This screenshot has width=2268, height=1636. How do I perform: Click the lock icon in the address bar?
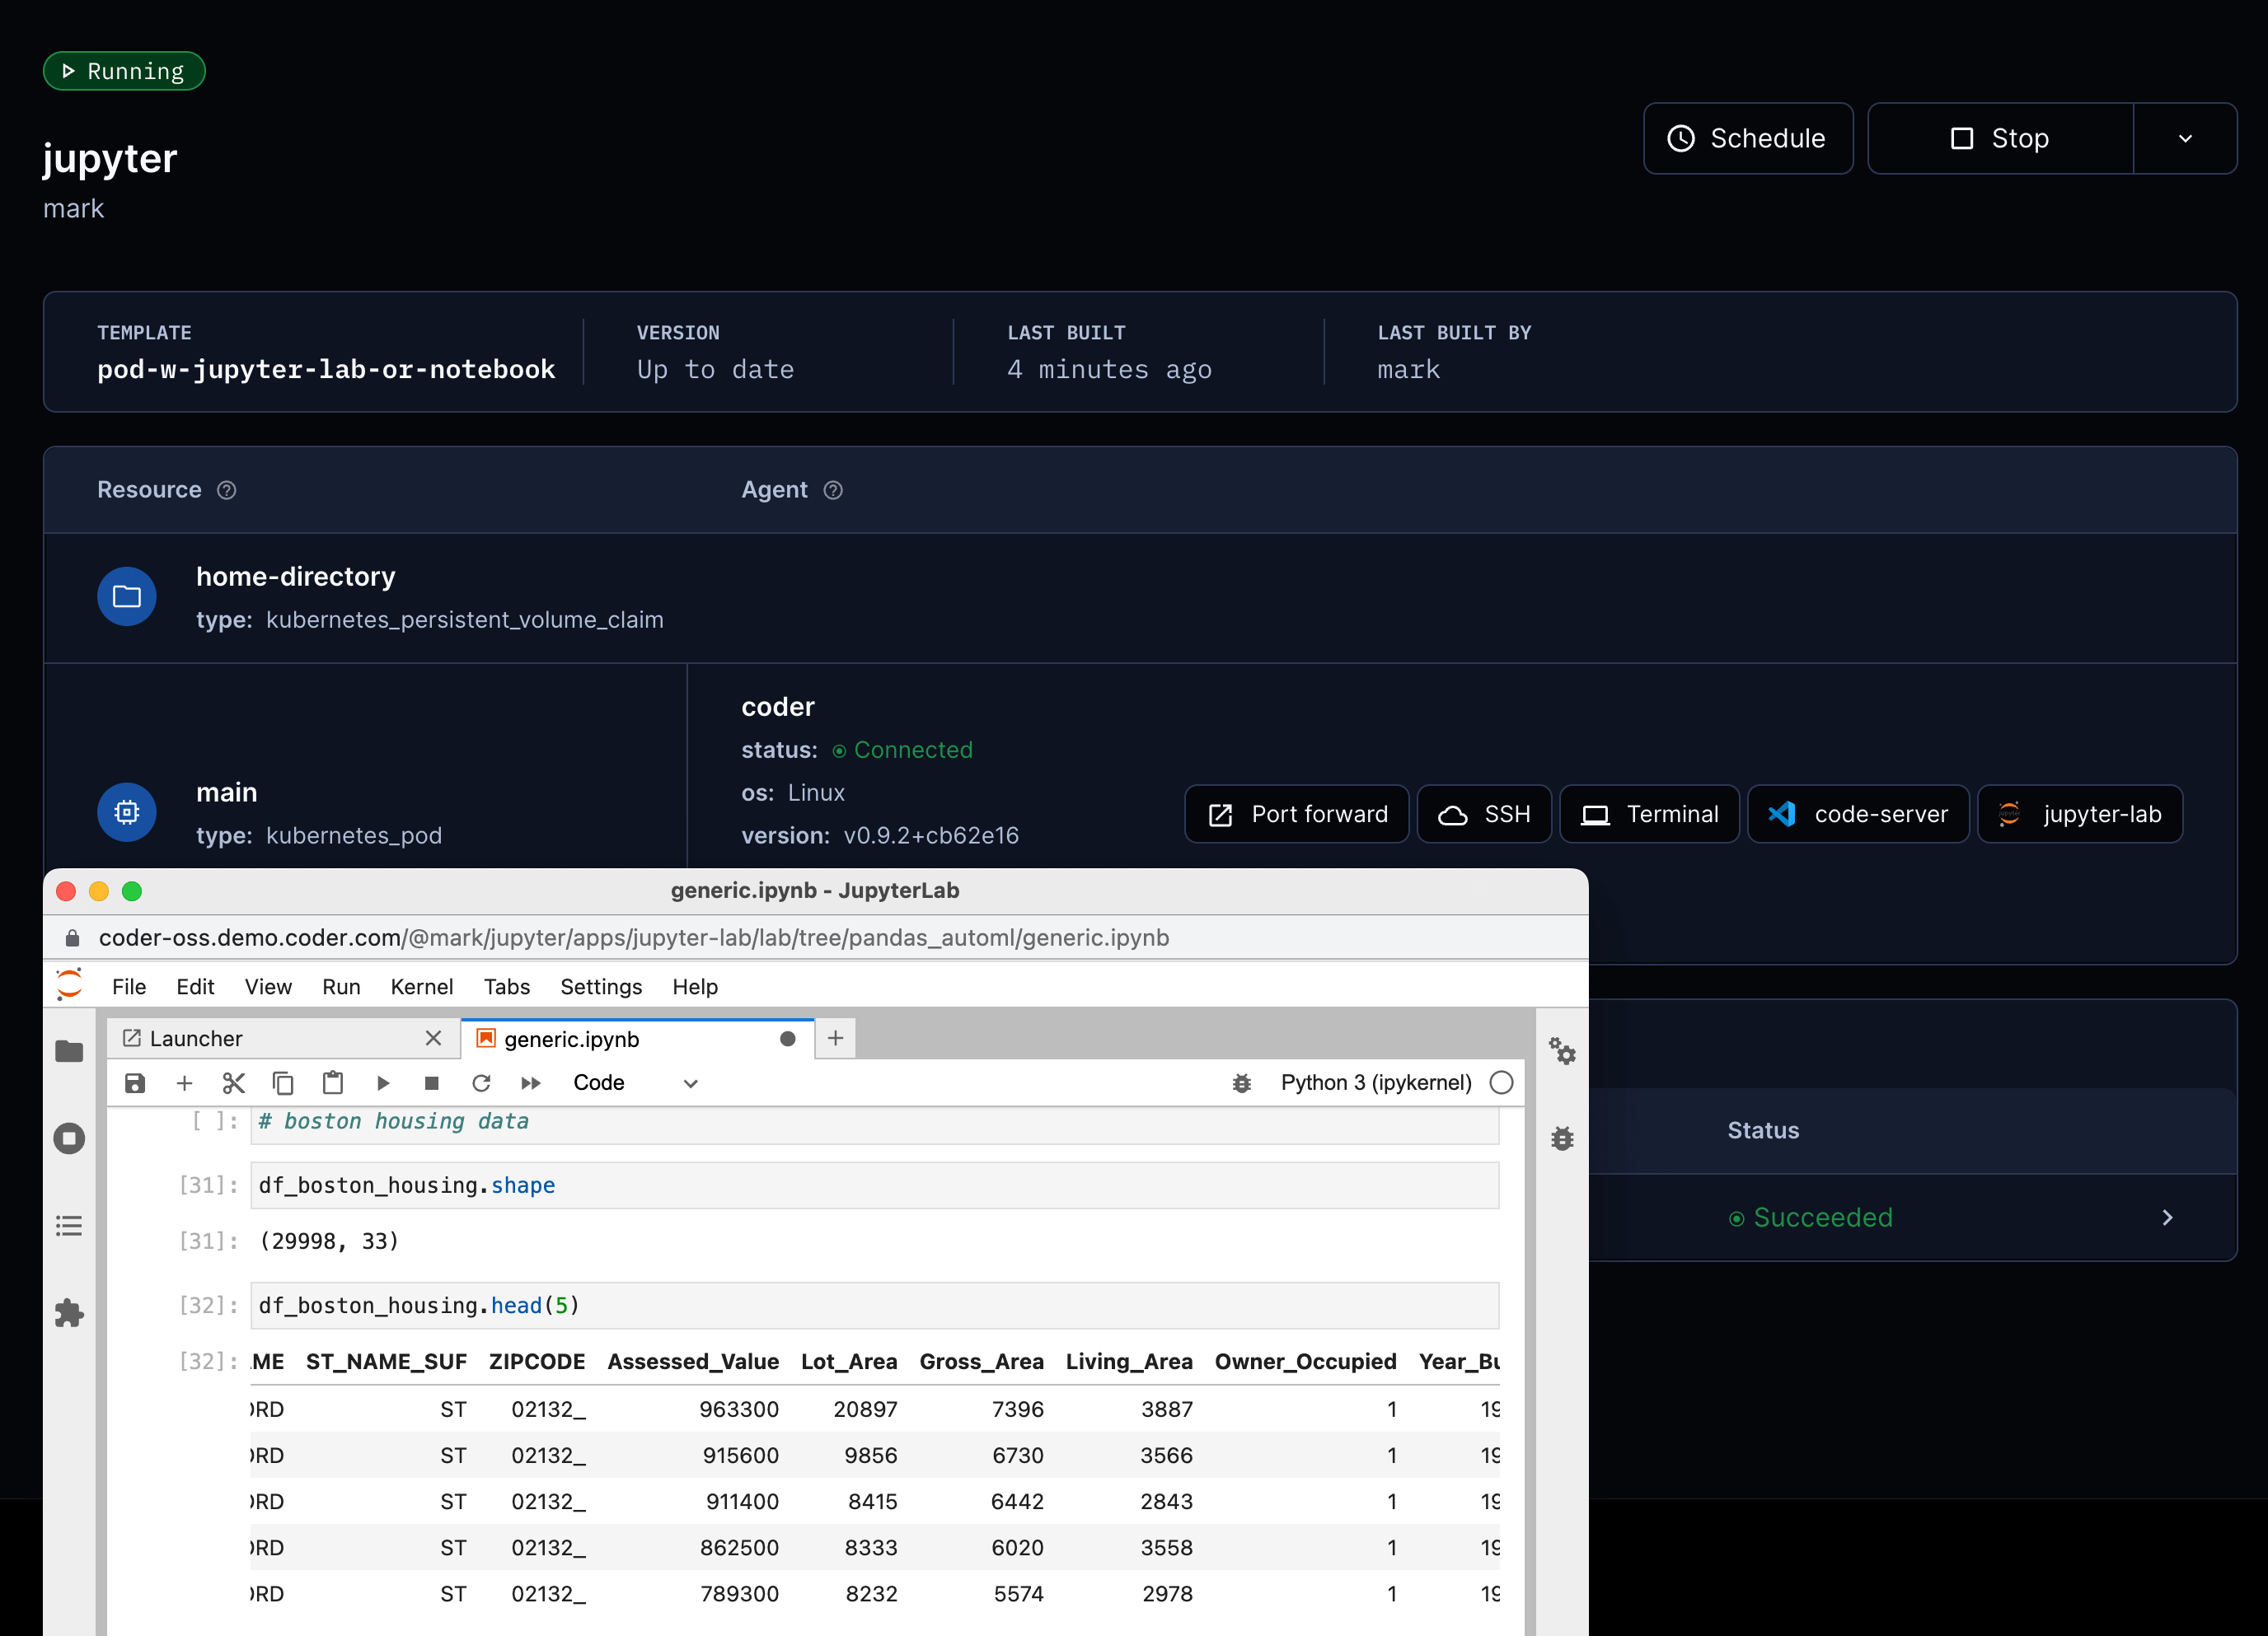tap(72, 938)
